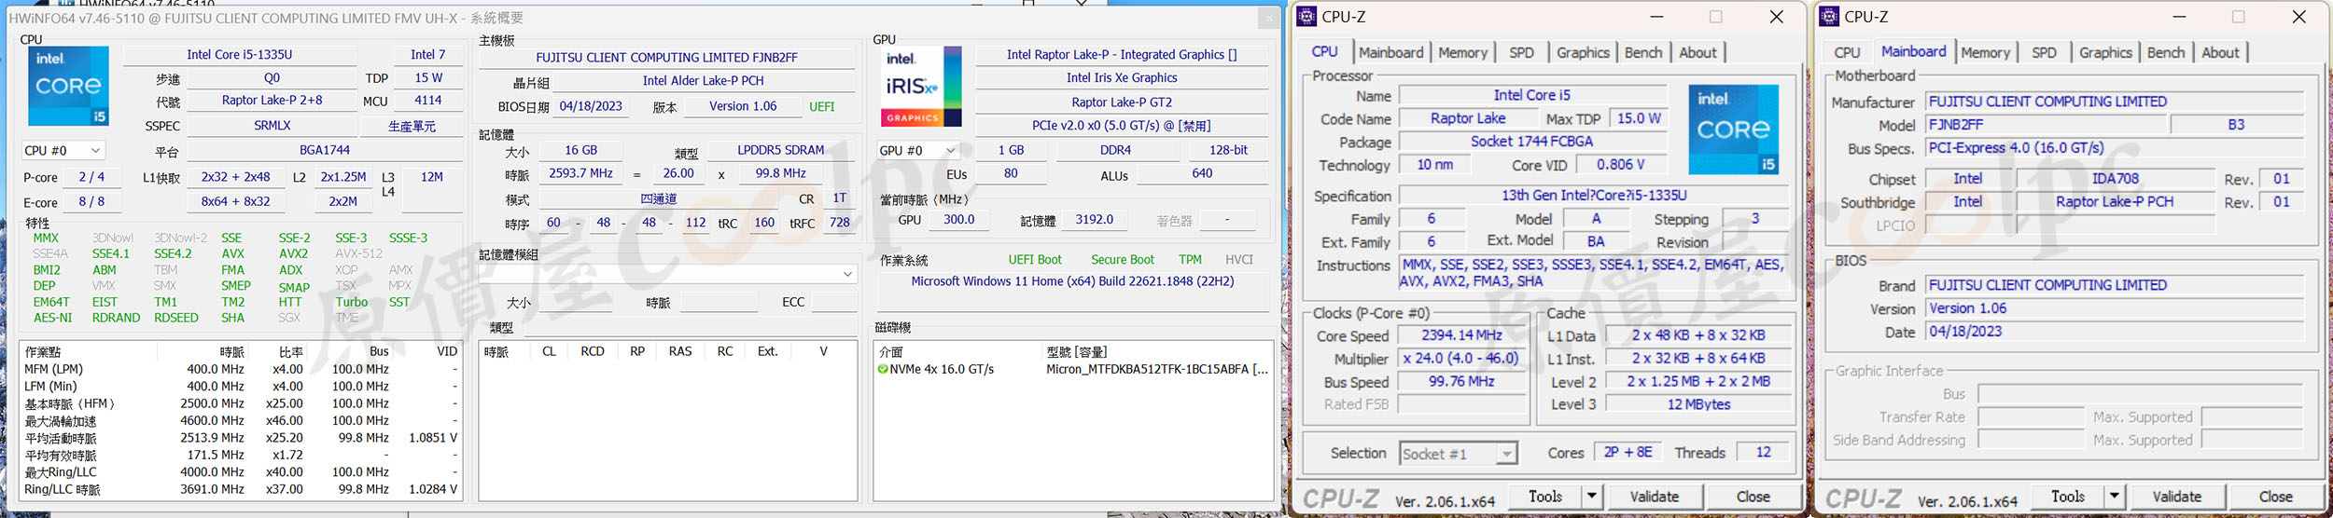Image resolution: width=2333 pixels, height=518 pixels.
Task: Select the 平均有效時脈 row
Action: tap(242, 456)
